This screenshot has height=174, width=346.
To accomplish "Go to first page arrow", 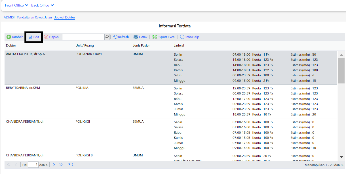I will coord(9,165).
